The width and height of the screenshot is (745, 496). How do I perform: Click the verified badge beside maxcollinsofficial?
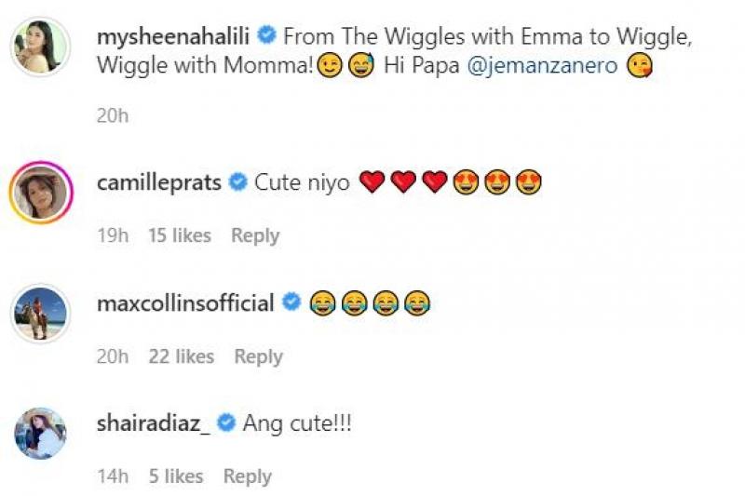click(291, 302)
